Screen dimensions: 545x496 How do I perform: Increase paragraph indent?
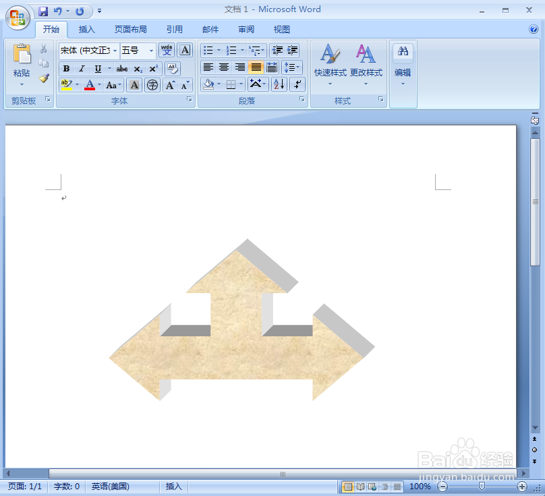pos(293,51)
